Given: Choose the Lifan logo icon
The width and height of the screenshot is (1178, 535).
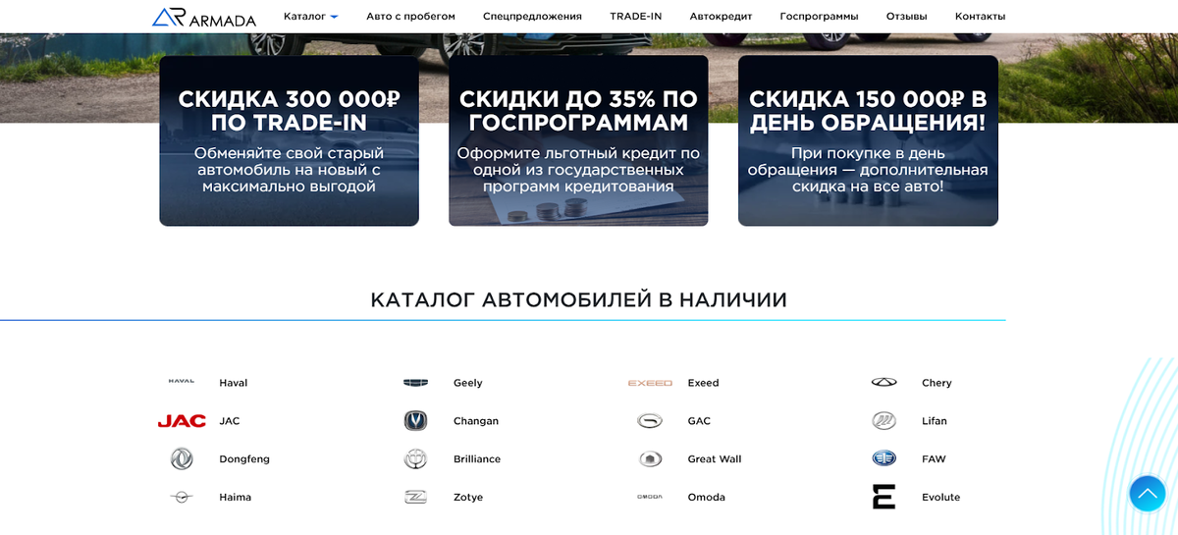Looking at the screenshot, I should 883,421.
